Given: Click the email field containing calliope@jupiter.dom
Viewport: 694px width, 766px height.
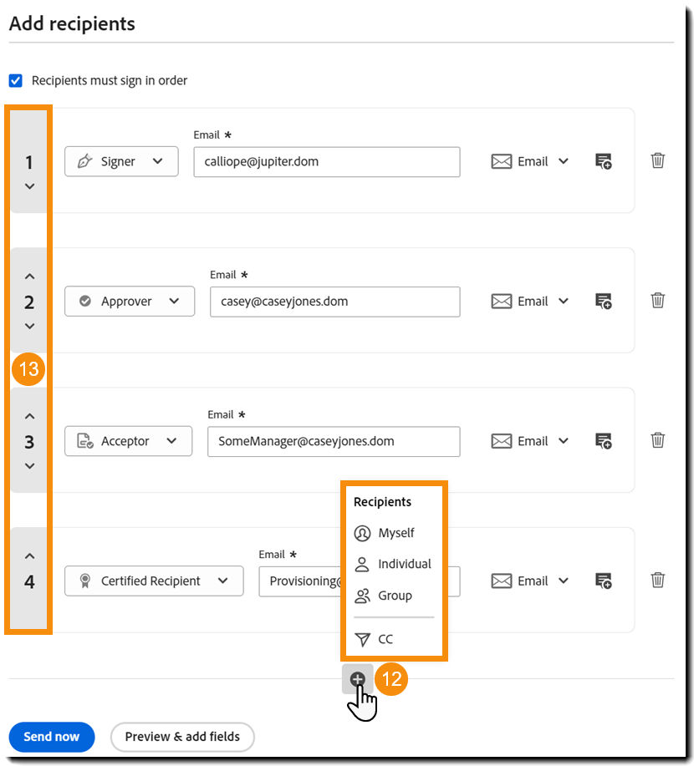Looking at the screenshot, I should point(326,161).
